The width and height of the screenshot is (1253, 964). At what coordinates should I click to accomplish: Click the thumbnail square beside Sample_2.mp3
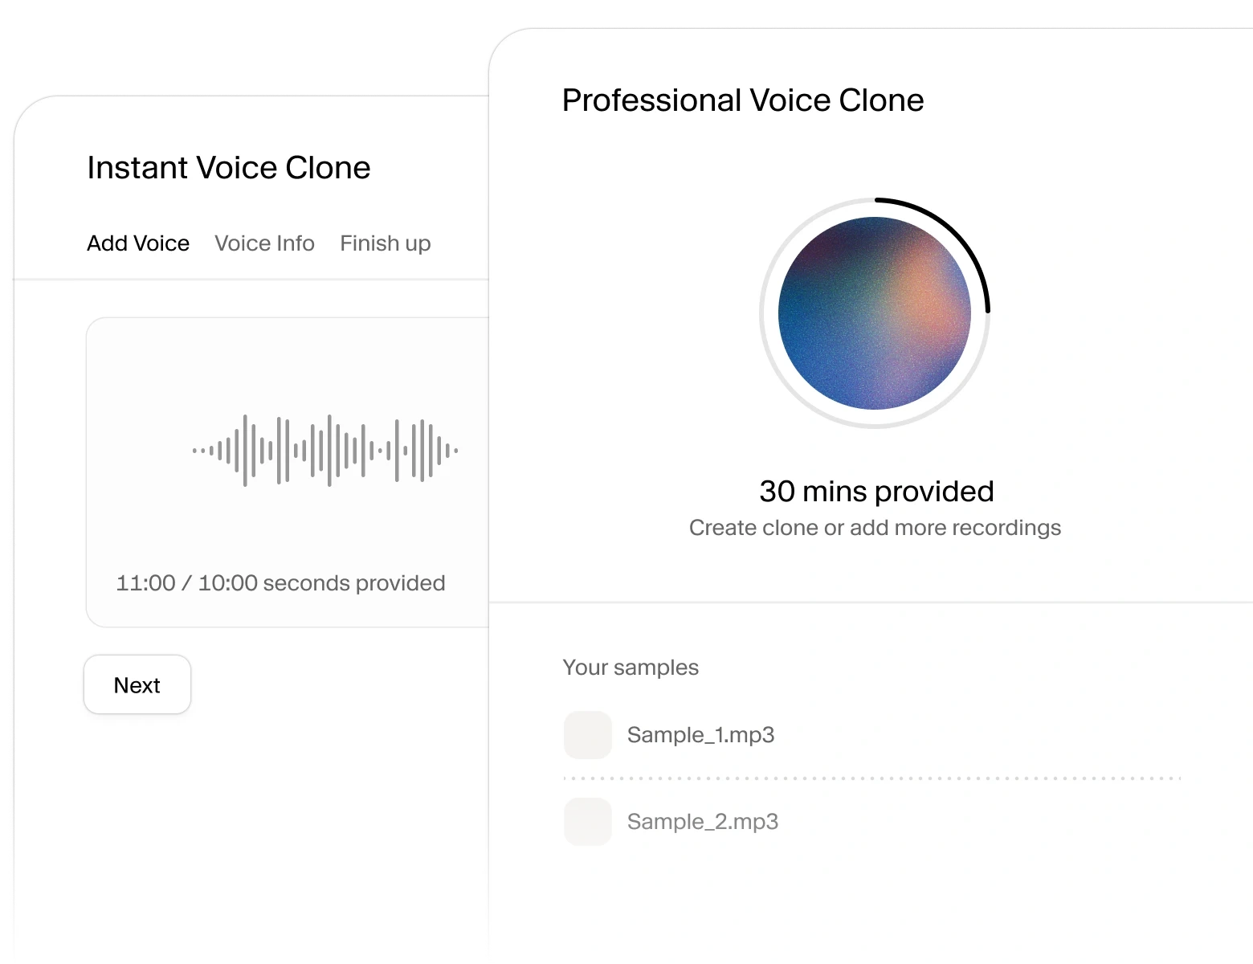587,821
